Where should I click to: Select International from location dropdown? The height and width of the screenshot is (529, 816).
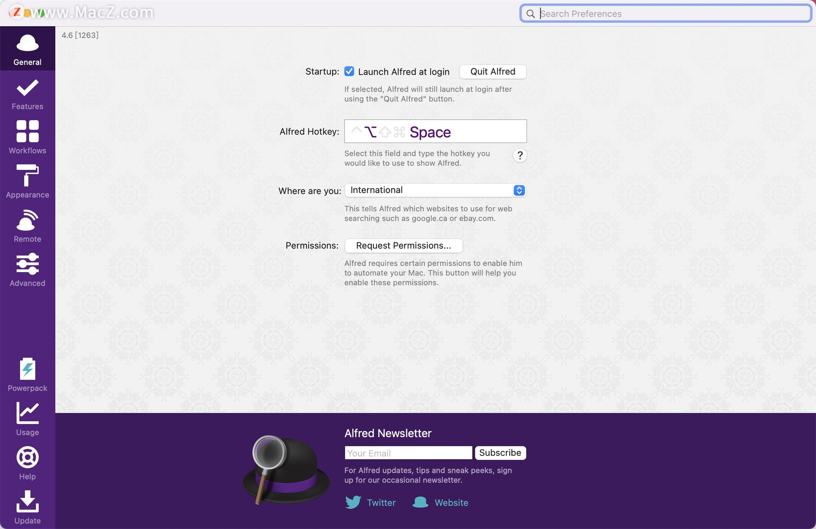[435, 190]
